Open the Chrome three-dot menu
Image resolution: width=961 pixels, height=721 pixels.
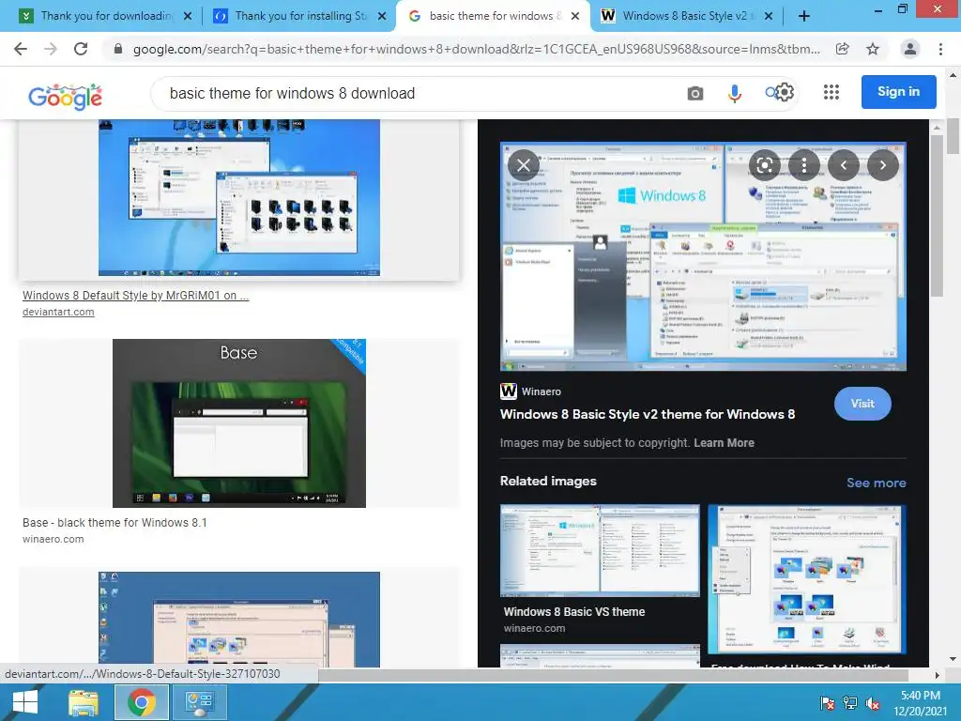[x=940, y=49]
